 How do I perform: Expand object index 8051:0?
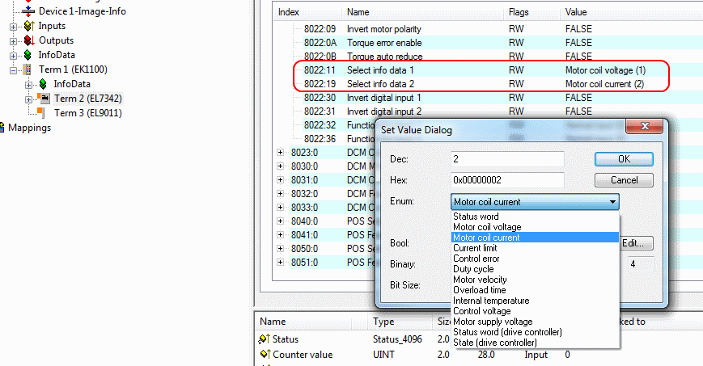tap(280, 262)
